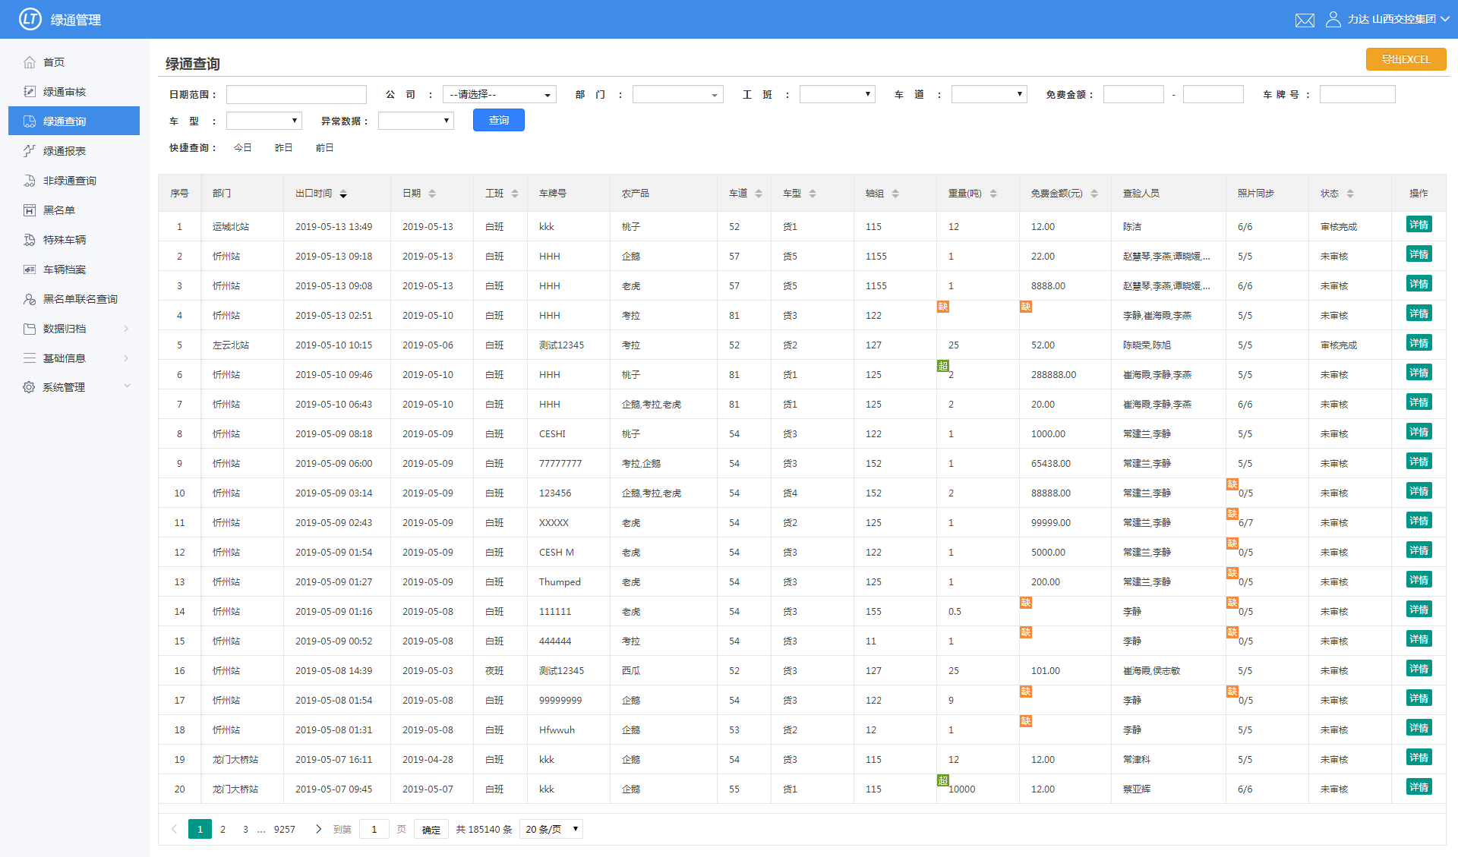Sort by 车道 column arrows
1458x857 pixels.
click(x=759, y=194)
